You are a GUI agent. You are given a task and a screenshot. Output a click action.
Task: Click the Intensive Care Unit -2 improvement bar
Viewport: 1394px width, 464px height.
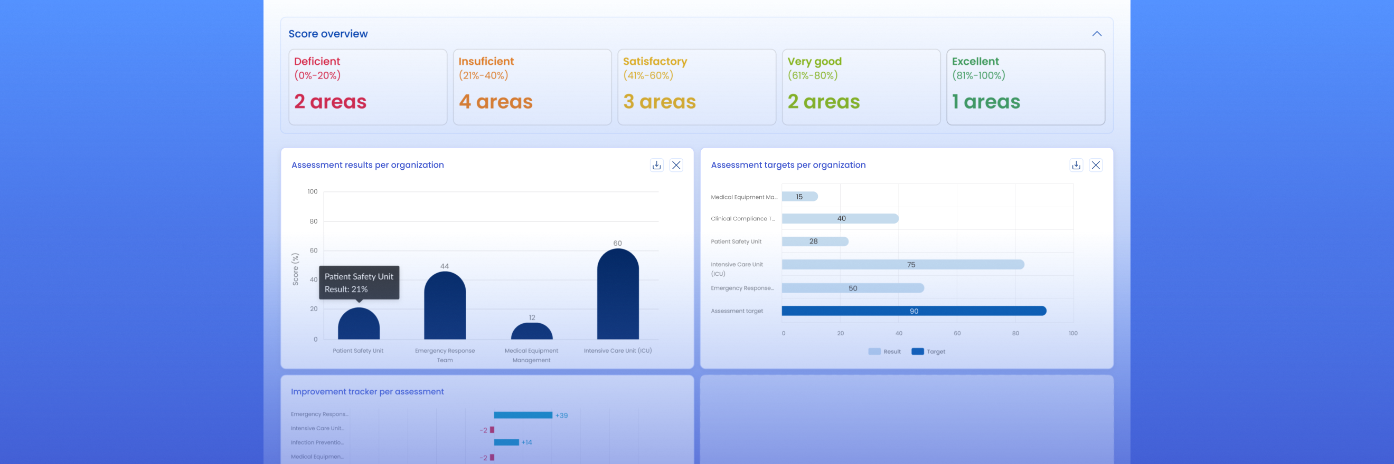(x=492, y=429)
